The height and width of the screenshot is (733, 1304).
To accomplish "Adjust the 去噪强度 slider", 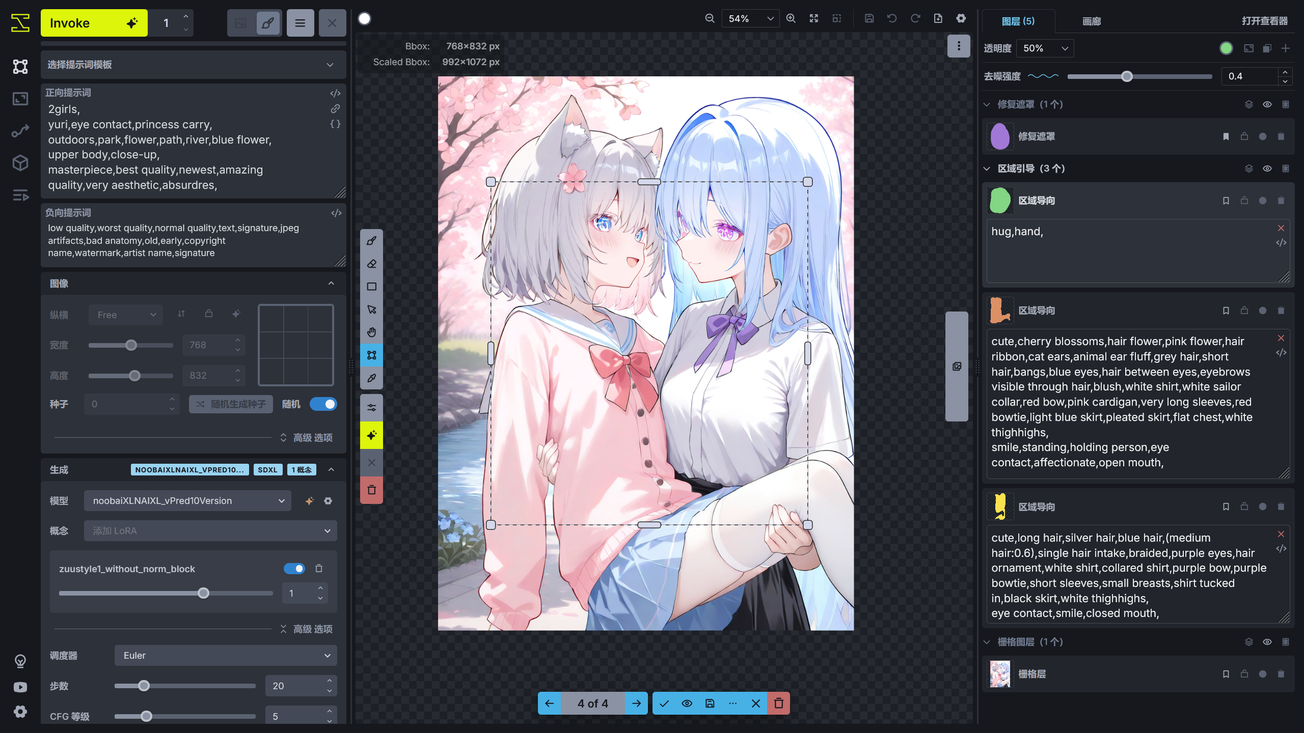I will 1127,76.
